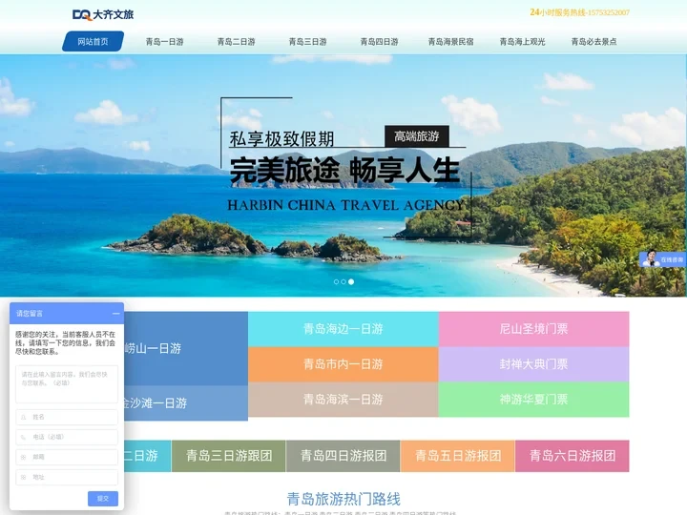Select the third banner slide dot
687x515 pixels.
coord(351,281)
